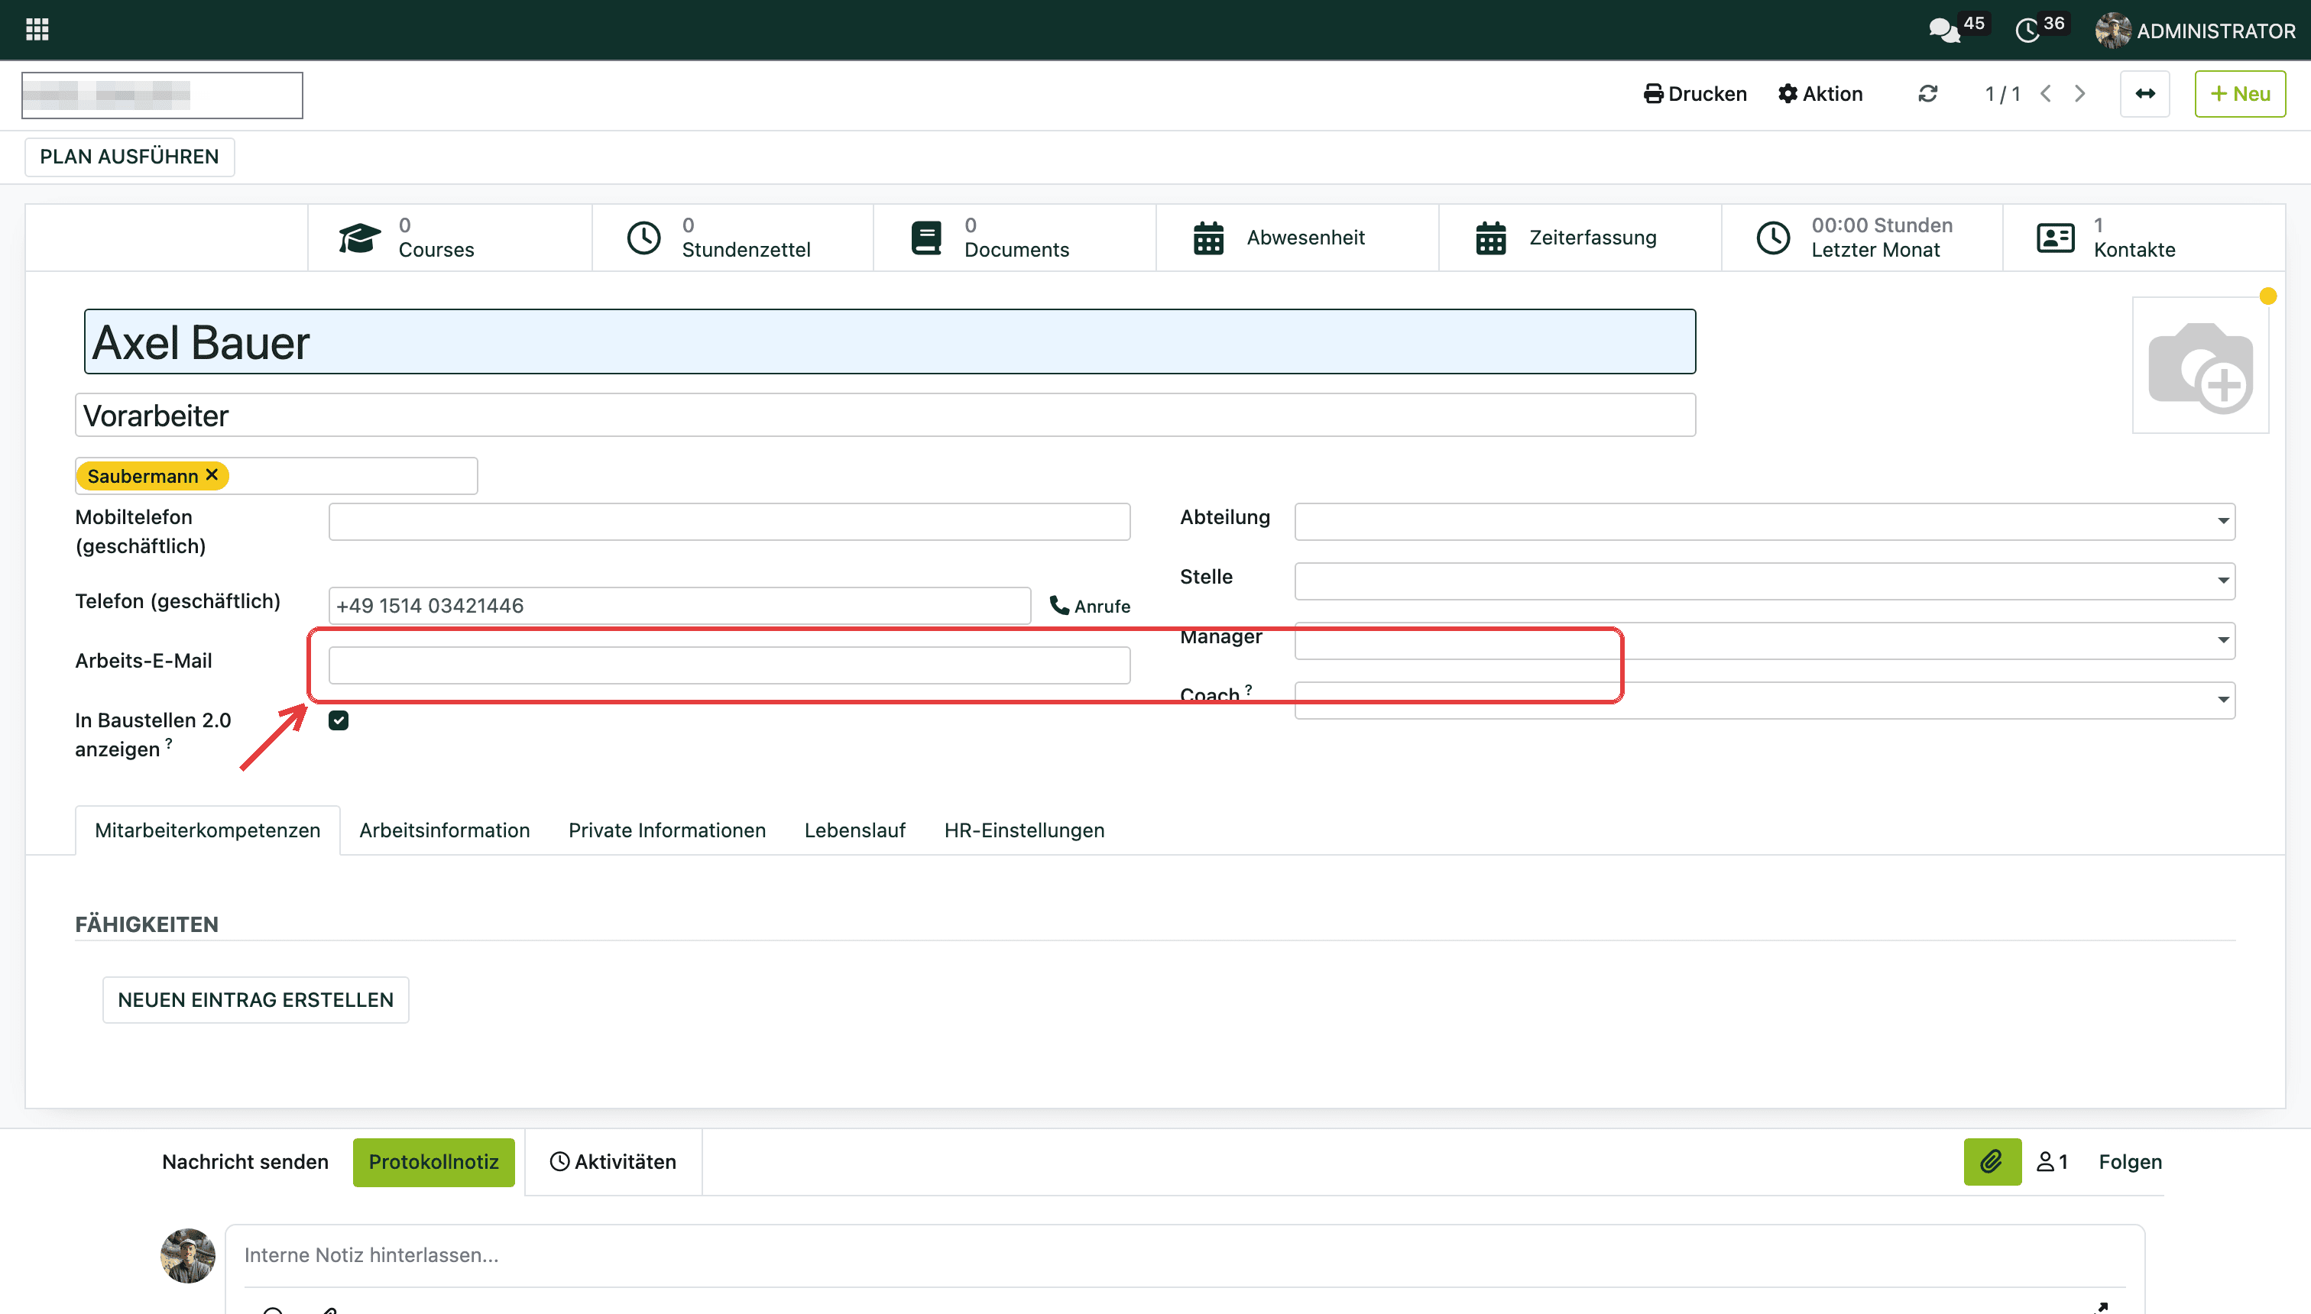
Task: Open the Aktivitäten button
Action: pyautogui.click(x=613, y=1161)
